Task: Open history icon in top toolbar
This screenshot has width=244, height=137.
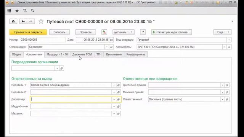Action: point(25,11)
